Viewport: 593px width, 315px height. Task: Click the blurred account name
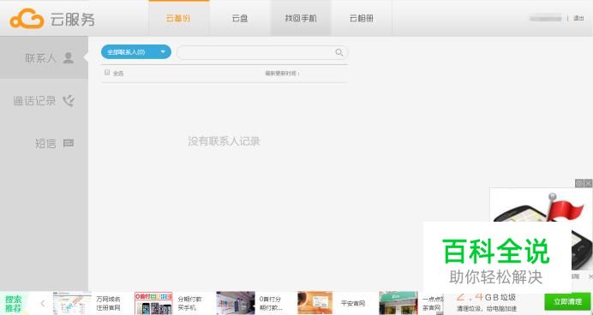pos(545,18)
